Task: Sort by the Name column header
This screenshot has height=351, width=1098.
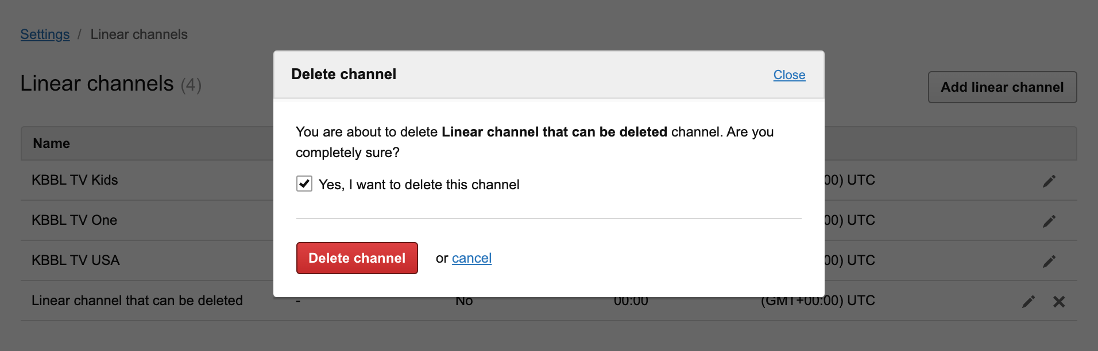Action: (x=52, y=143)
